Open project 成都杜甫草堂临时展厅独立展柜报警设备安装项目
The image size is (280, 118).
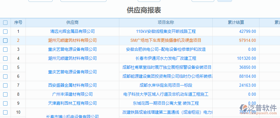pos(167,68)
